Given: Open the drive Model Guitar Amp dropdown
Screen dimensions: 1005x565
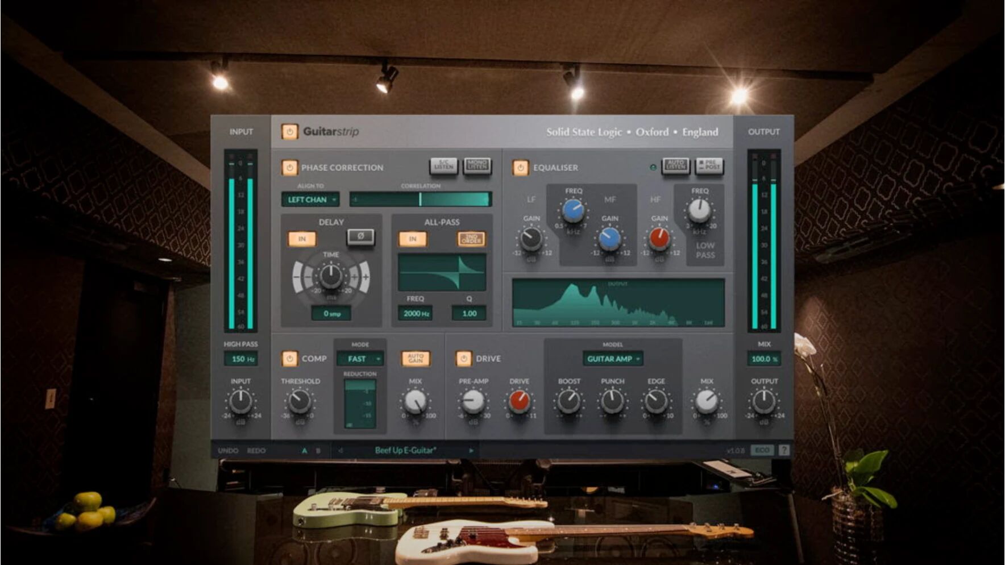Looking at the screenshot, I should (613, 359).
